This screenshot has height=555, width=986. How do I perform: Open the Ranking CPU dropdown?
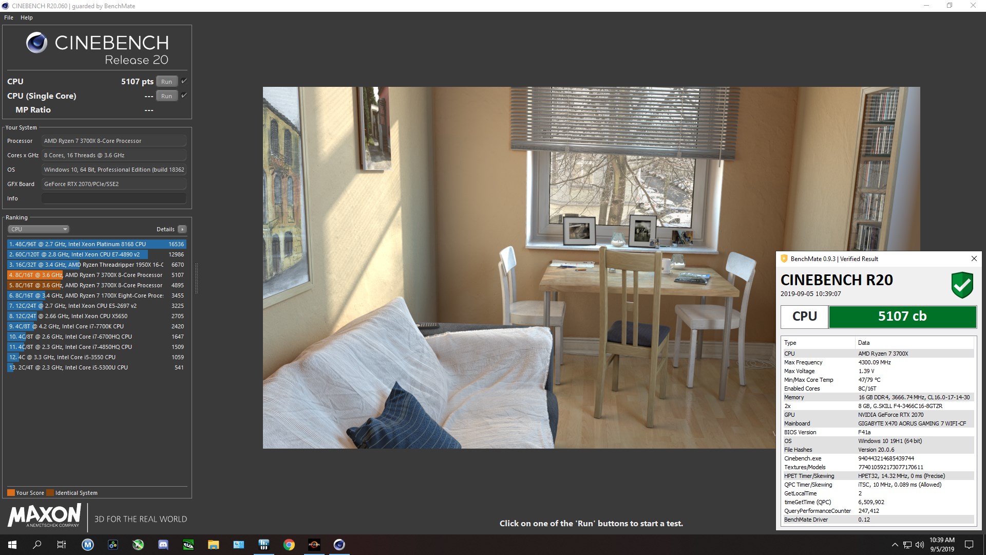tap(39, 229)
